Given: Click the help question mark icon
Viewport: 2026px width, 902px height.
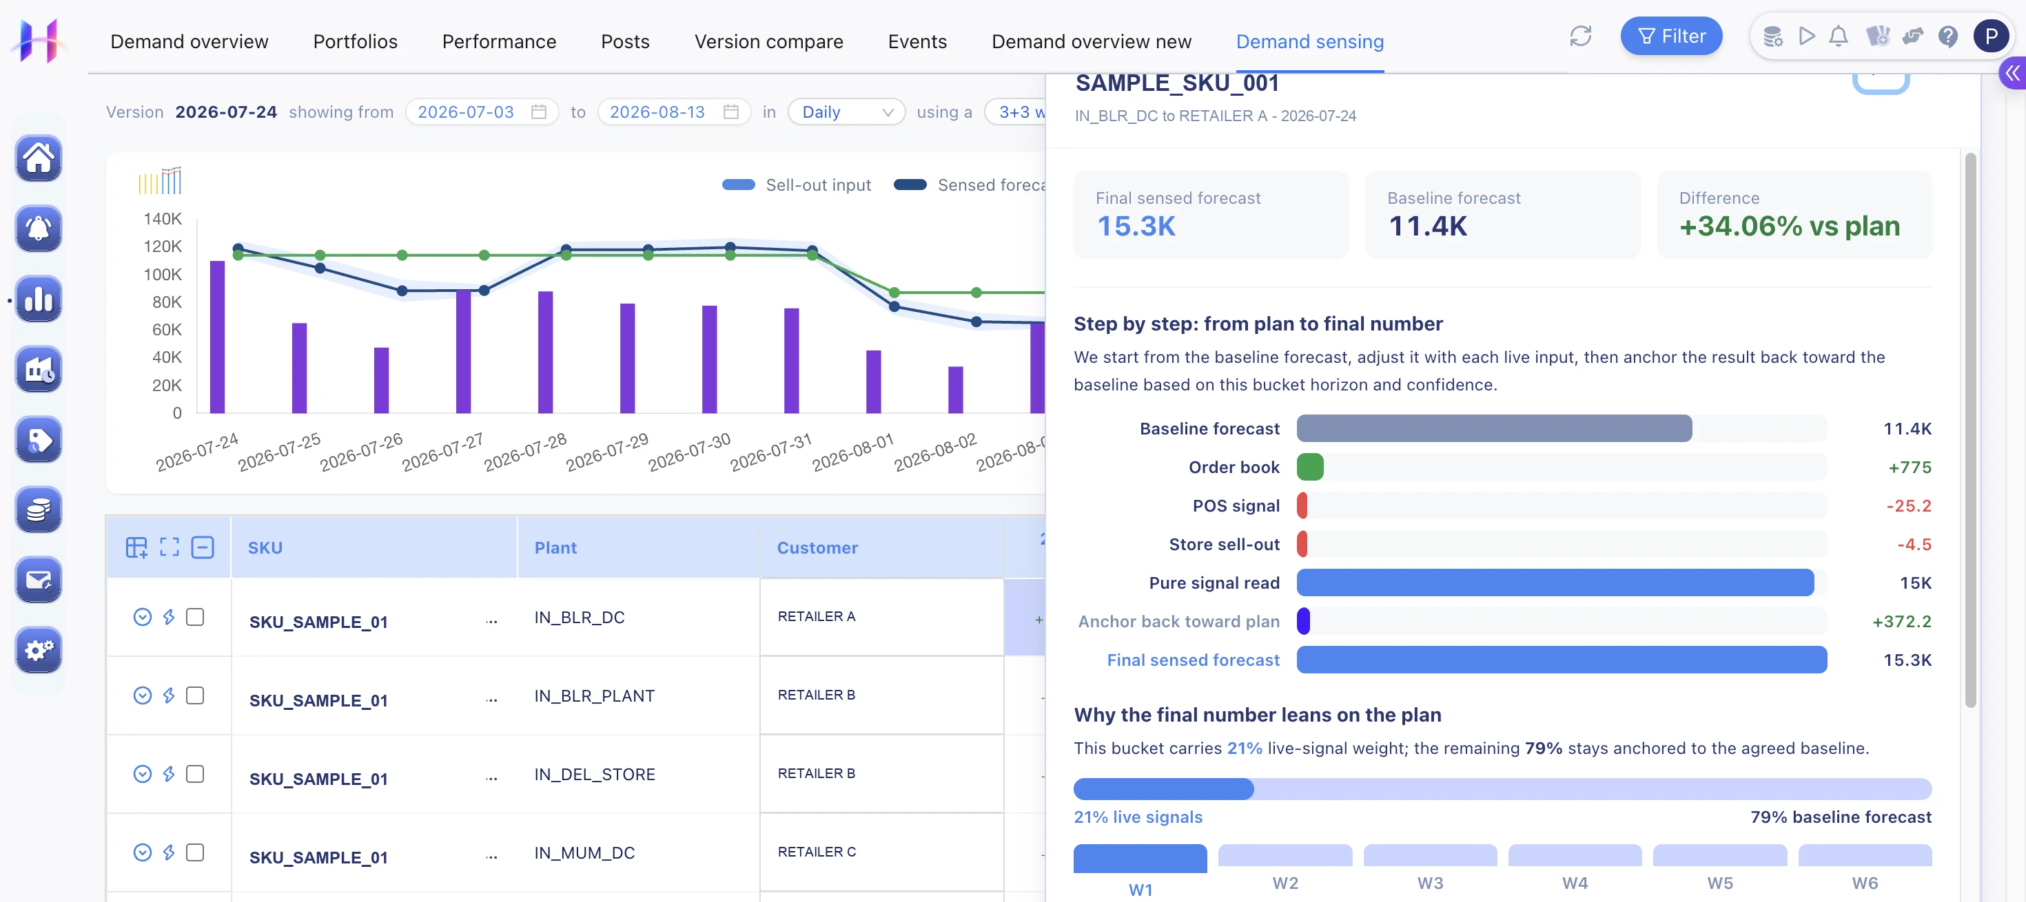Looking at the screenshot, I should pyautogui.click(x=1947, y=36).
